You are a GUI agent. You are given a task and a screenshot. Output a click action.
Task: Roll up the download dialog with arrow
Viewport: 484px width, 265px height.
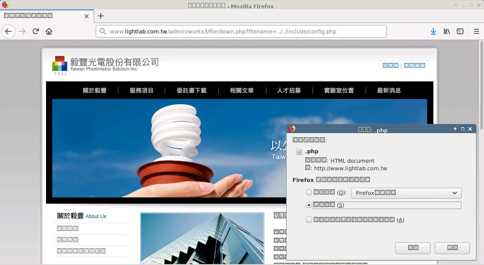[x=455, y=129]
